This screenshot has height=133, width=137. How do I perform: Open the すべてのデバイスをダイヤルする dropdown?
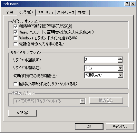coord(82,101)
